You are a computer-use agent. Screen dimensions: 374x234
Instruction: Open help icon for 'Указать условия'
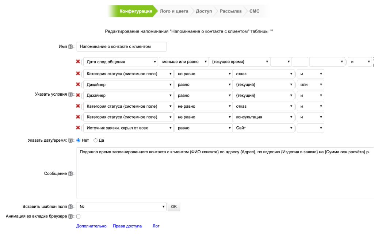tap(71, 95)
